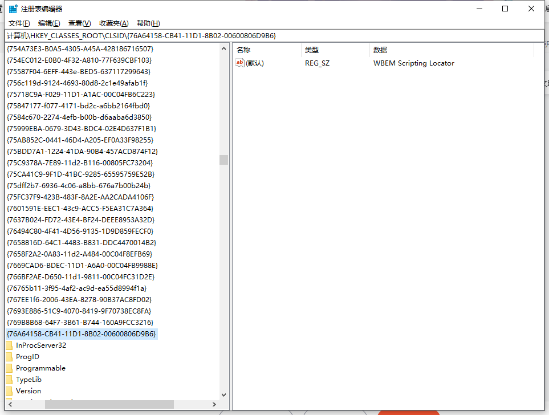
Task: Select key {75FC37F9-423B-483F-8A2E-AA2CADA4106F}
Action: 80,197
